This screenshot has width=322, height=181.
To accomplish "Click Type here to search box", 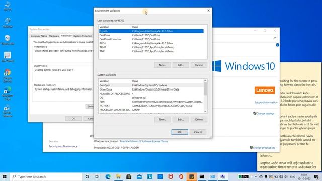I will pos(46,176).
